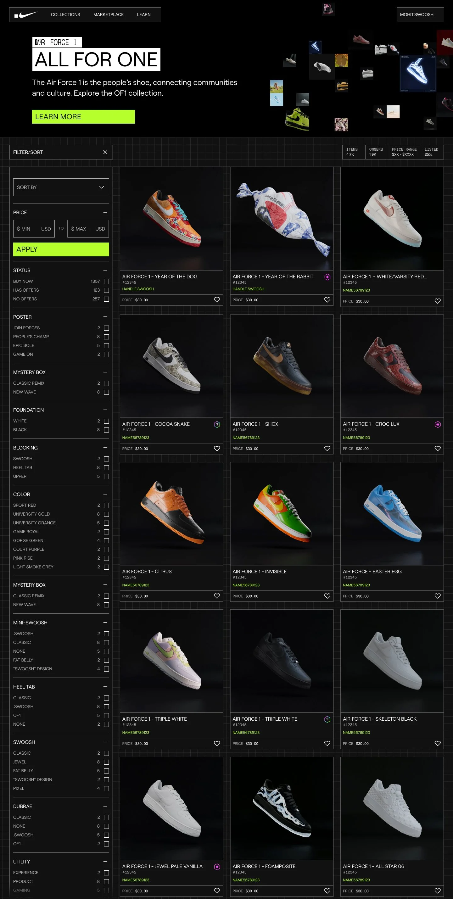Favorite the Citrus shoe card
453x899 pixels.
tap(217, 596)
